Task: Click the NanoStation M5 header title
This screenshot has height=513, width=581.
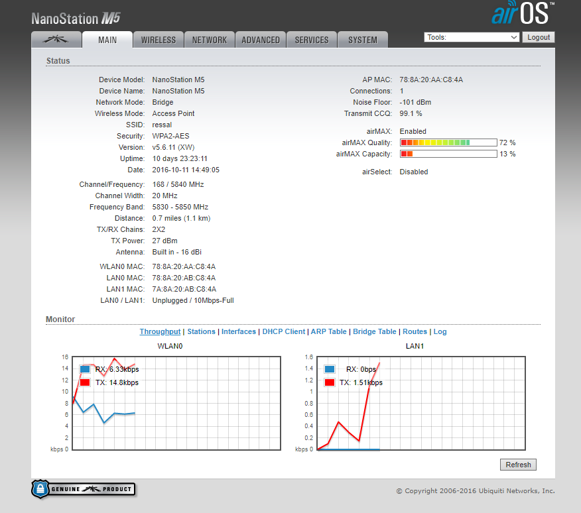Action: 76,19
